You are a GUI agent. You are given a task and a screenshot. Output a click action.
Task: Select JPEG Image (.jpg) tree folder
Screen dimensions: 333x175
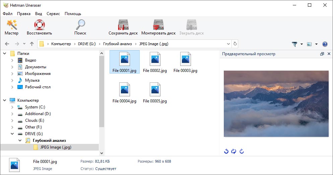coord(56,147)
